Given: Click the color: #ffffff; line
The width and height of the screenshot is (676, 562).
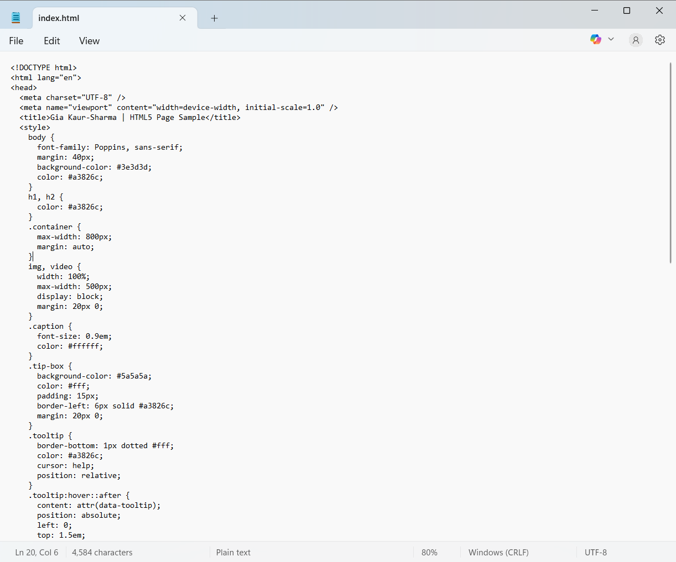Looking at the screenshot, I should 70,346.
